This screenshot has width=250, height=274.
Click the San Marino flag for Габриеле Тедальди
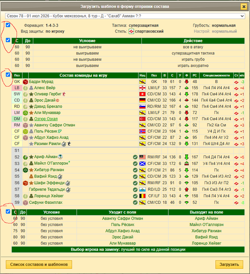pyautogui.click(x=142, y=190)
